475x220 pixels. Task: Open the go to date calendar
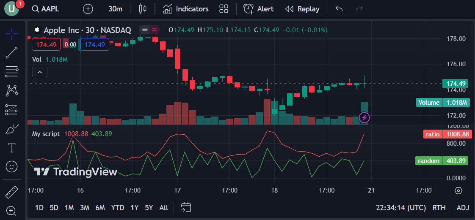point(186,207)
